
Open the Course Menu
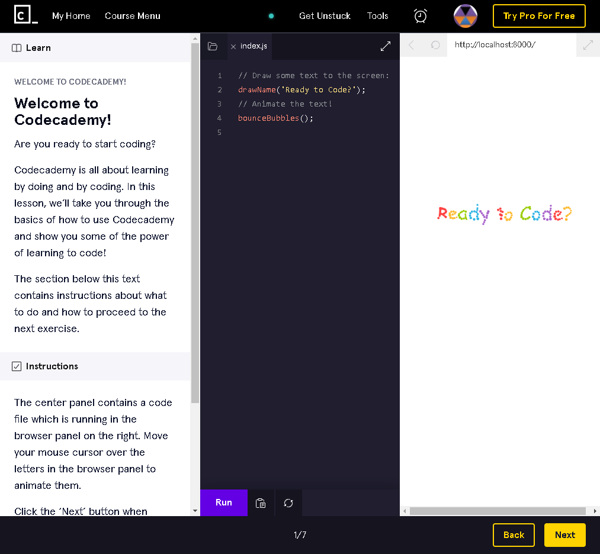133,16
